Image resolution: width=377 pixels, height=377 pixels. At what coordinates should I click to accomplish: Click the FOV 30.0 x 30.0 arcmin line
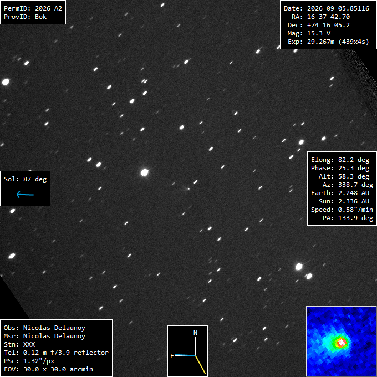48,369
